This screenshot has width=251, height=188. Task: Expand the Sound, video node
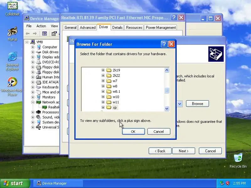click(x=33, y=117)
